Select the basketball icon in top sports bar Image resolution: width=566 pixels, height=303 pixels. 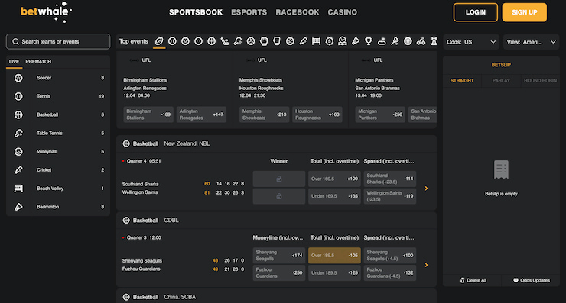[212, 41]
